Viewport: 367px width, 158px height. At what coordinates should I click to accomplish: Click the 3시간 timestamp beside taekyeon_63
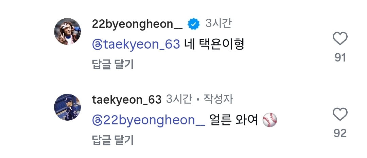[x=179, y=99]
